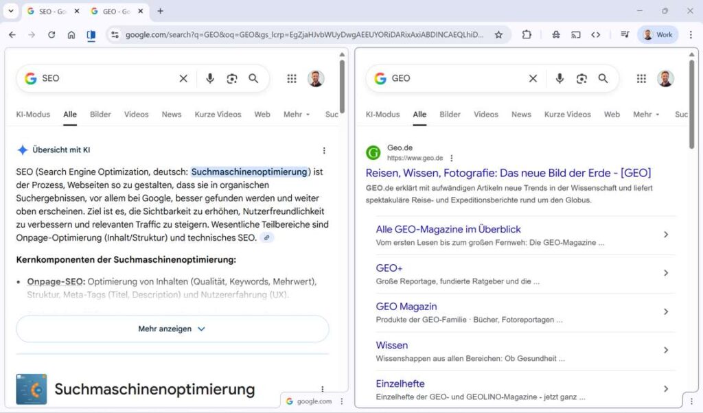This screenshot has height=413, width=703.
Task: Bookmark the page using the star icon
Action: (499, 34)
